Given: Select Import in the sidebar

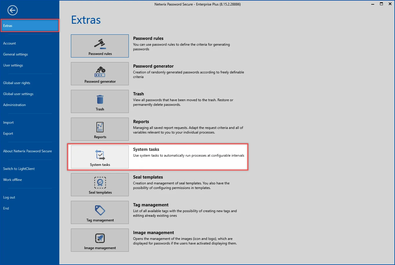Looking at the screenshot, I should [8, 123].
